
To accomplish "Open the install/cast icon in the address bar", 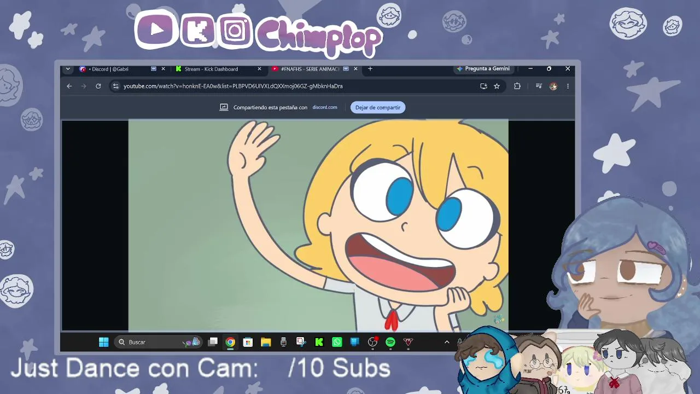I will click(x=483, y=86).
